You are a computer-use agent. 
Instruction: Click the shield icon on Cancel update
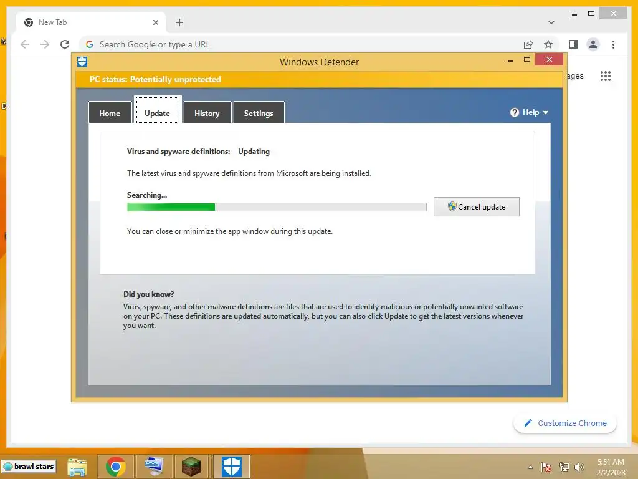(452, 206)
